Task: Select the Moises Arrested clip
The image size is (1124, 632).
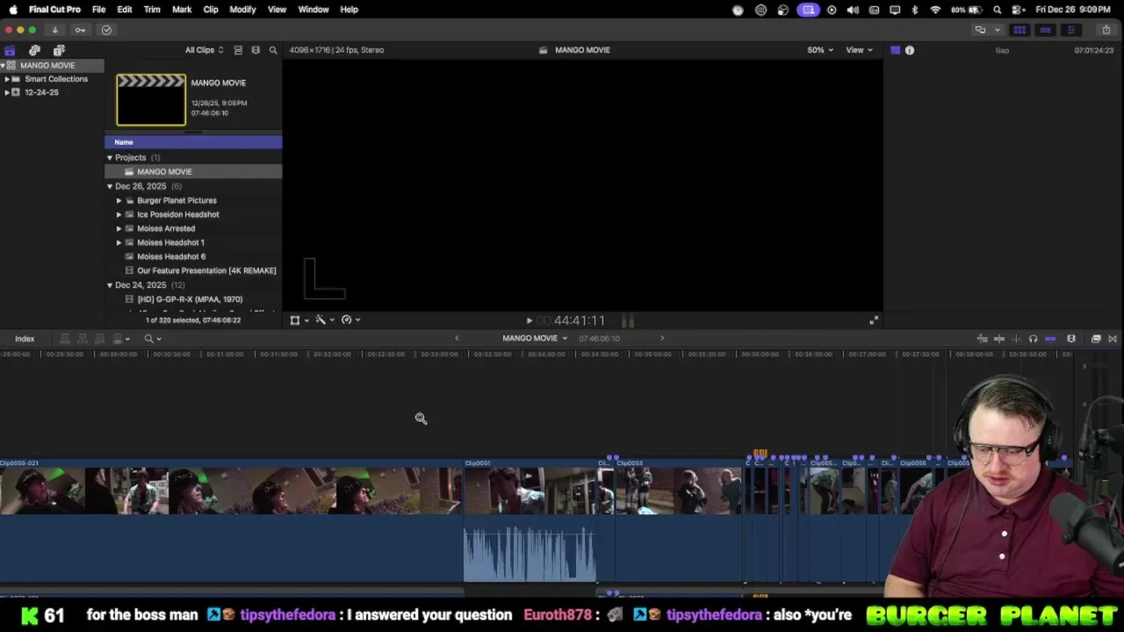Action: click(x=193, y=228)
